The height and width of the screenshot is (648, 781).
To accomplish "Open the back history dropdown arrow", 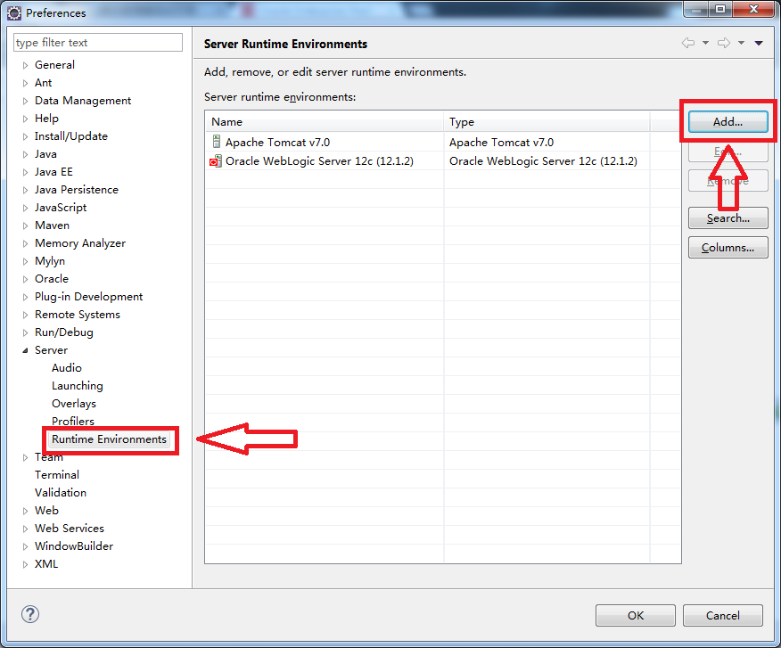I will [705, 43].
